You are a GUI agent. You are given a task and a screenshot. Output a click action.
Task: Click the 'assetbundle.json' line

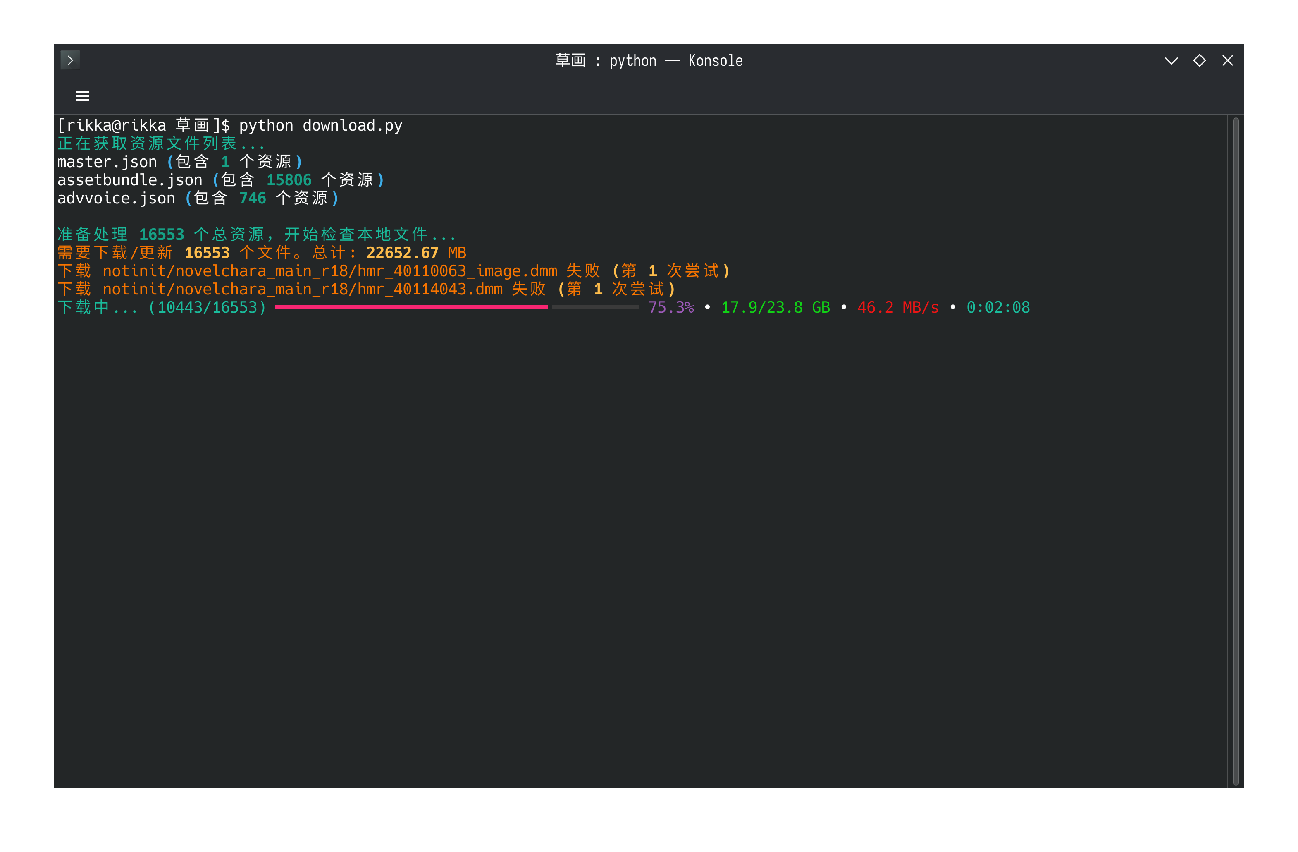tap(221, 180)
